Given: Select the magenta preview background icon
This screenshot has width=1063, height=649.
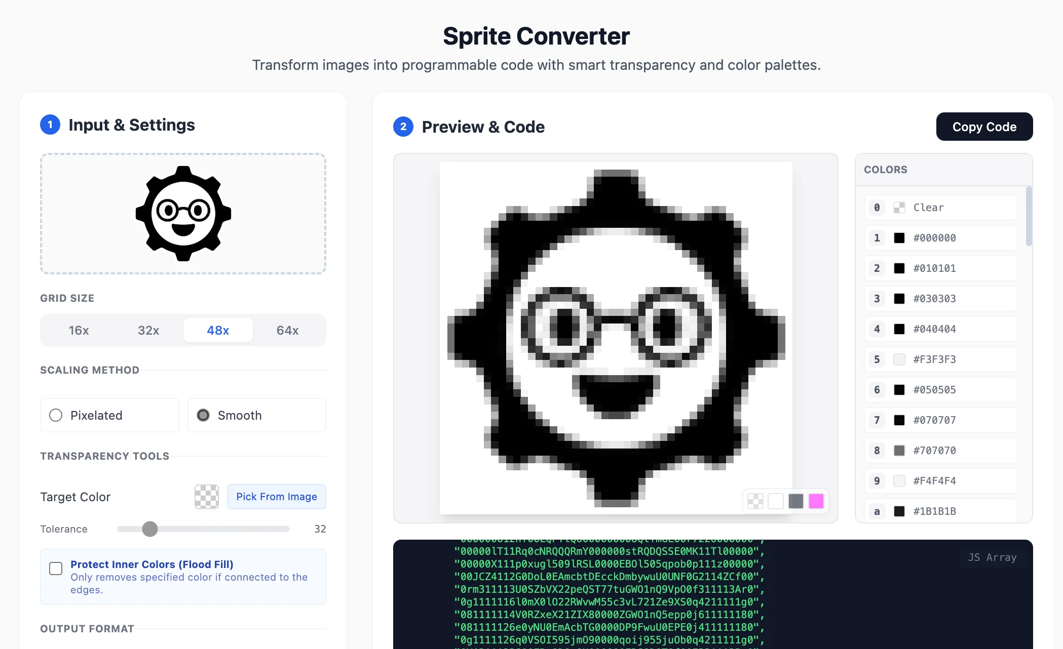Looking at the screenshot, I should click(x=816, y=501).
